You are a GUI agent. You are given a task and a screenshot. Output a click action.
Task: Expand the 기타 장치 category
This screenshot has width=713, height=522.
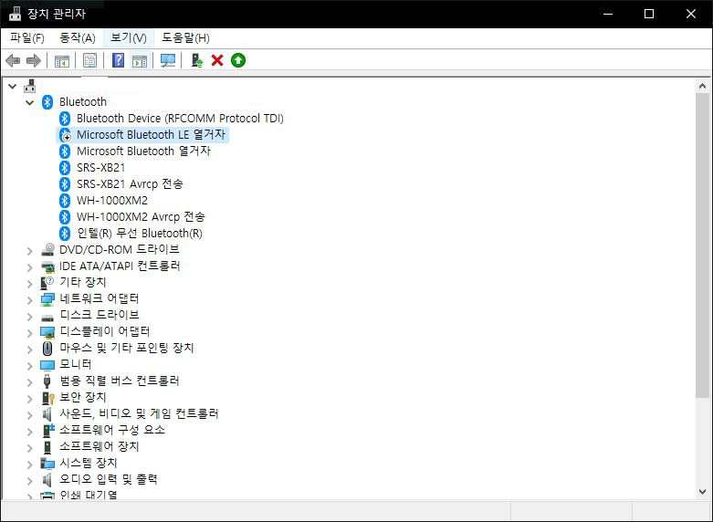coord(29,283)
